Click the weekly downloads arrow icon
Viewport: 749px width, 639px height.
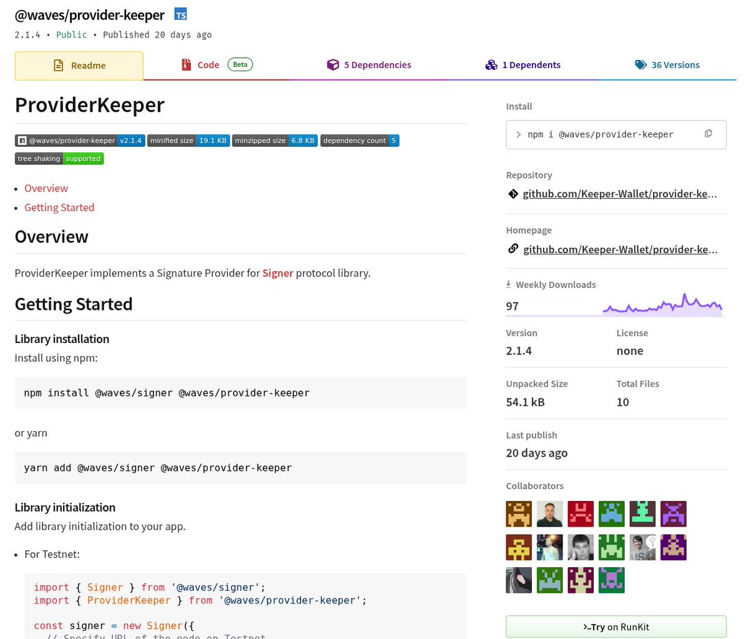tap(509, 284)
